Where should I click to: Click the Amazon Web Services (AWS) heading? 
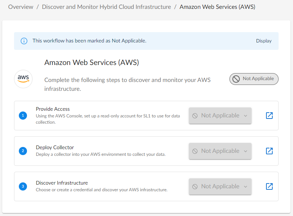point(92,62)
